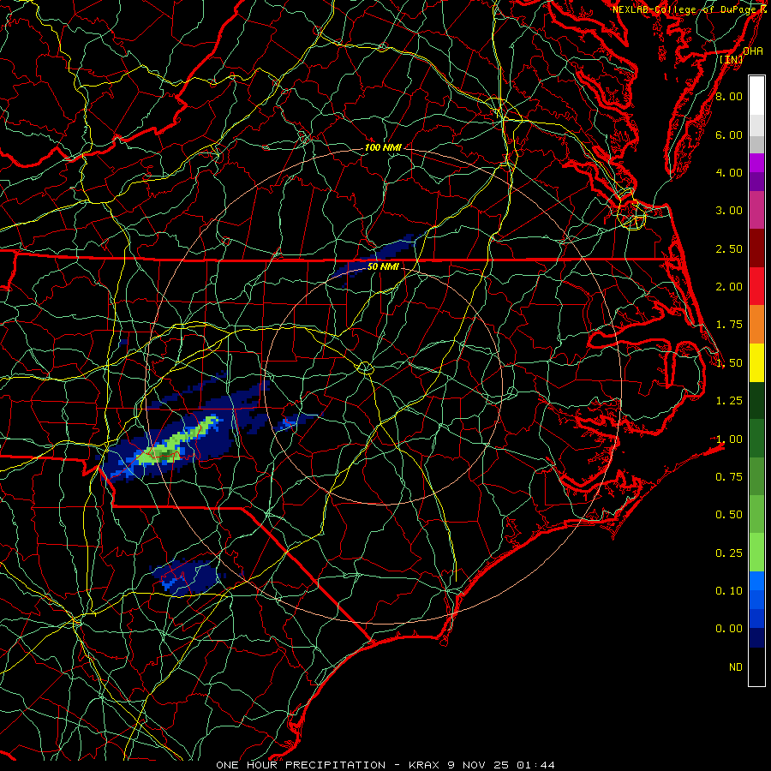Click the OHA product label

753,51
